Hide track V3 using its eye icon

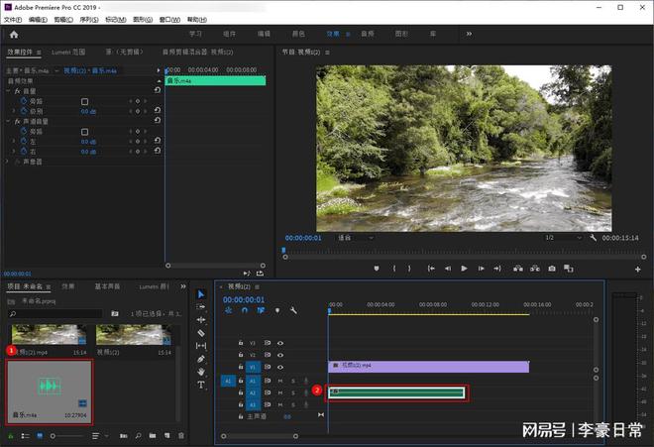[x=280, y=343]
